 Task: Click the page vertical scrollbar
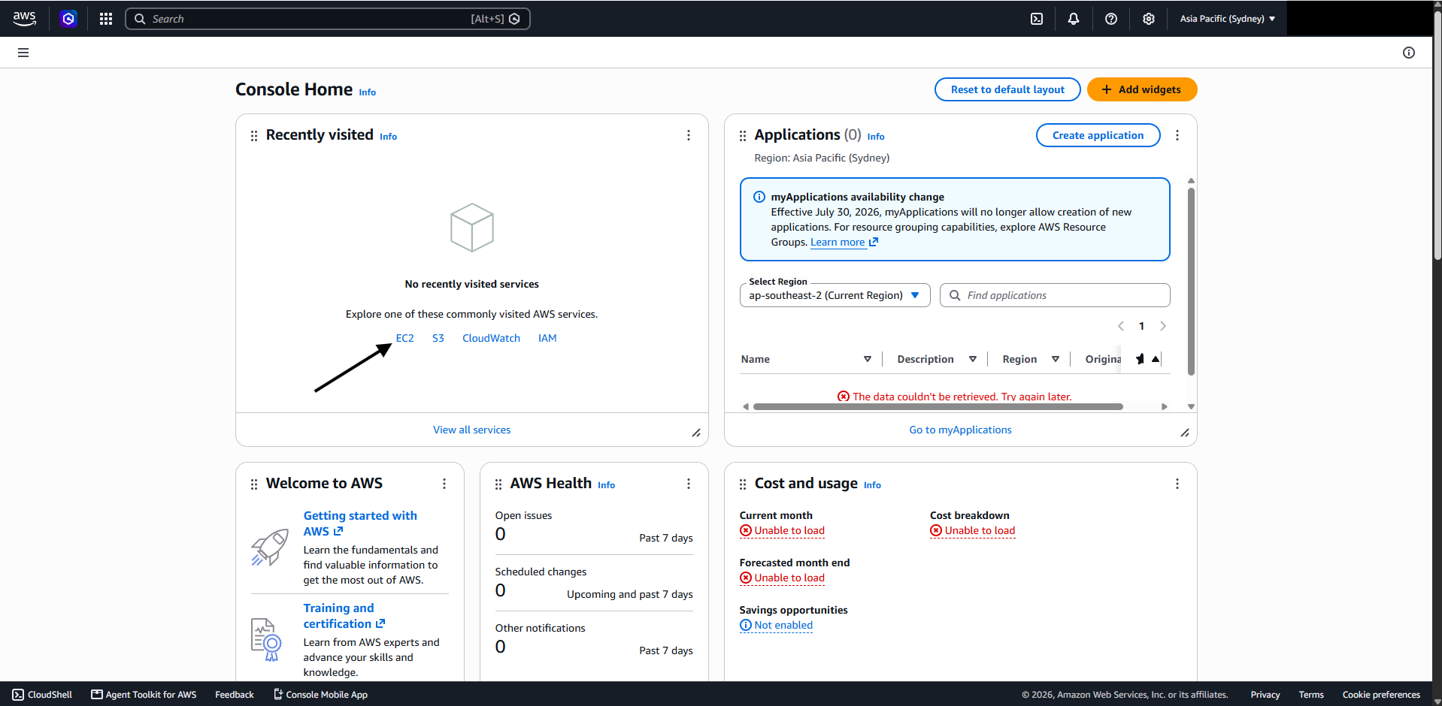tap(1437, 135)
